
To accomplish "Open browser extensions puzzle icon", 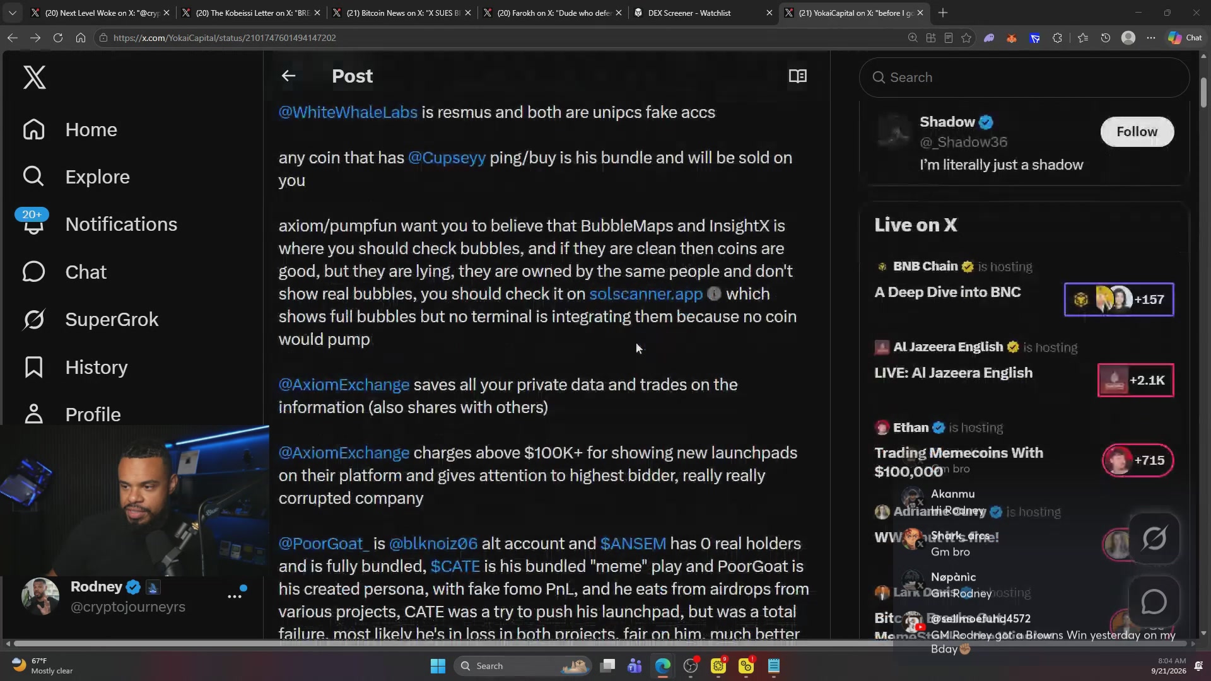I will tap(1058, 38).
